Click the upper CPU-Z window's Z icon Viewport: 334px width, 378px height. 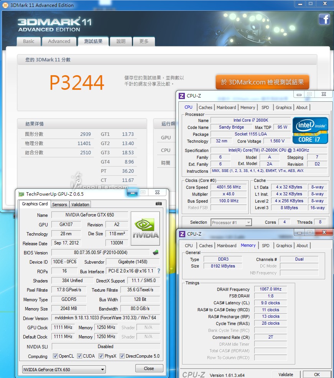(x=181, y=96)
